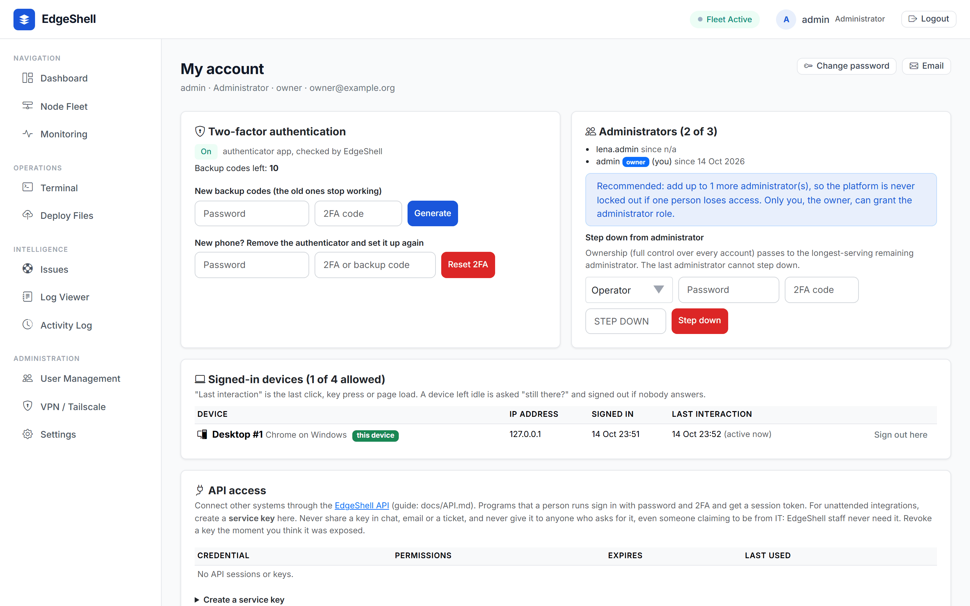Click the Deploy Files cloud upload icon
This screenshot has width=970, height=606.
pyautogui.click(x=28, y=215)
